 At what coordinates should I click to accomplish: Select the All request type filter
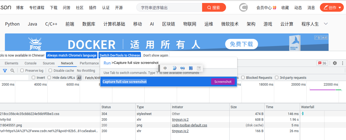coord(79,78)
